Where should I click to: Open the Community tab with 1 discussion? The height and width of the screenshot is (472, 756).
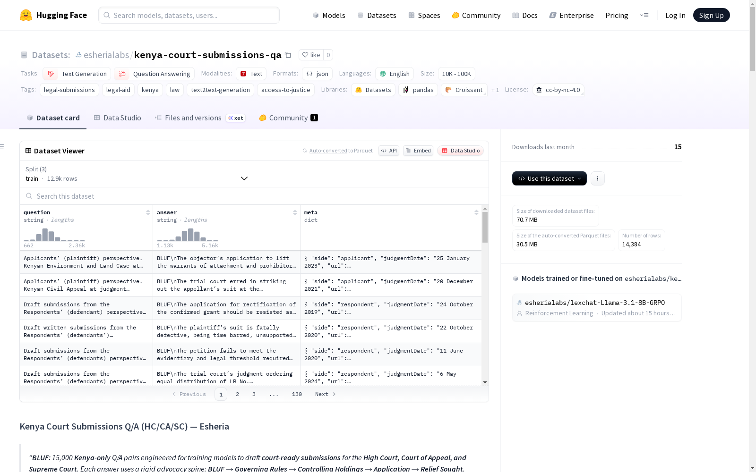coord(288,118)
